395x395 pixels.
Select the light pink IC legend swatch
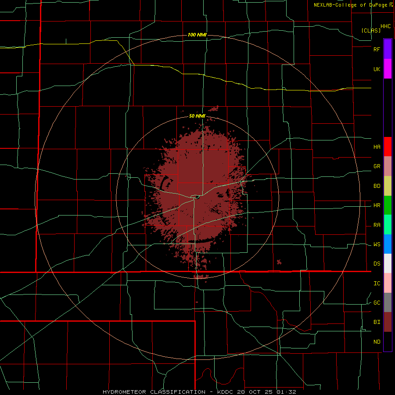[388, 283]
